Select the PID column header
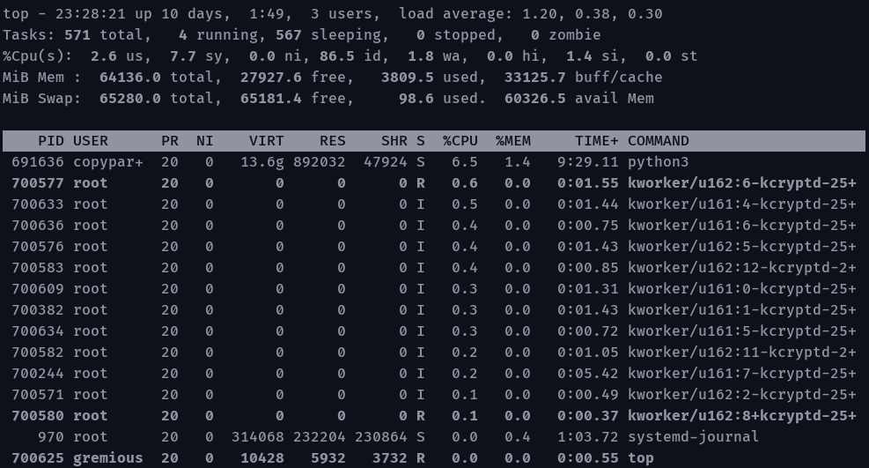Viewport: 869px width, 468px height. tap(50, 141)
